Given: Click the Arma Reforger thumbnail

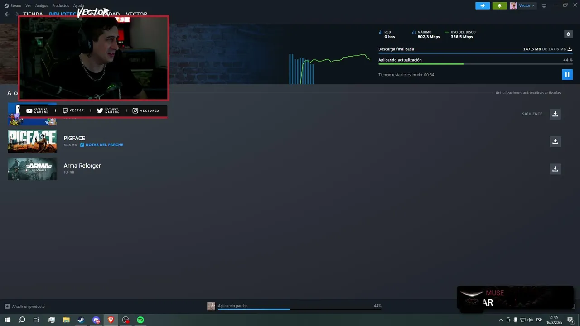Looking at the screenshot, I should click(x=32, y=169).
